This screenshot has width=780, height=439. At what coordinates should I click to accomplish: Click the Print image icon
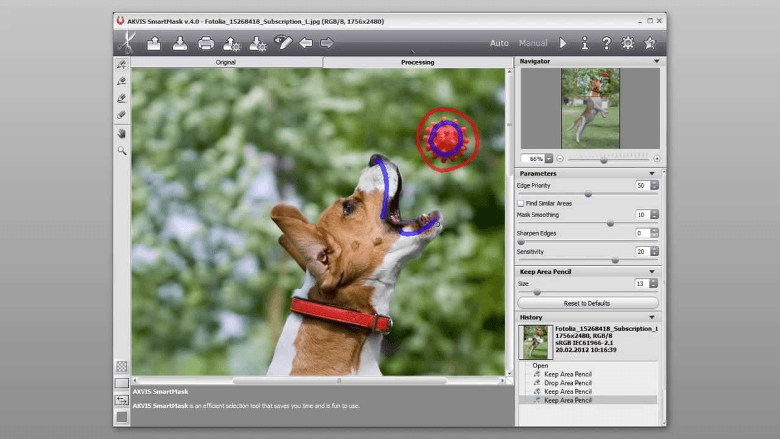click(205, 44)
